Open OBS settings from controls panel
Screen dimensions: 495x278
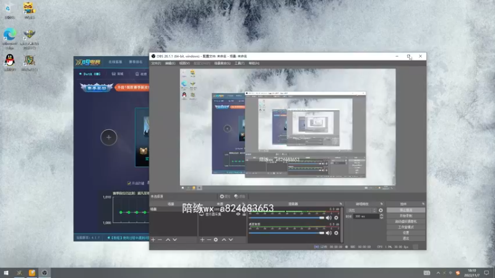(x=406, y=233)
